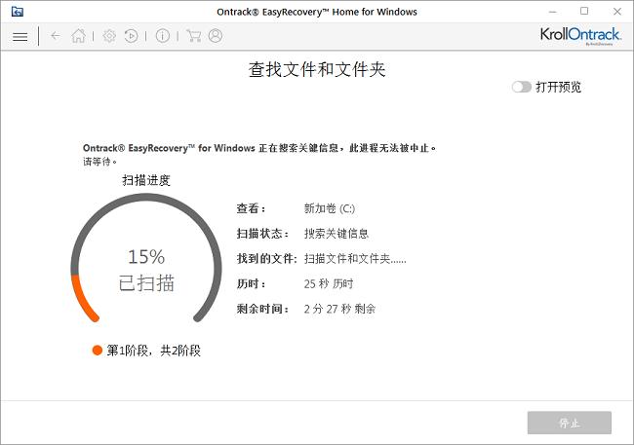The height and width of the screenshot is (445, 634).
Task: Click the 打开预览 label text
Action: coord(558,87)
